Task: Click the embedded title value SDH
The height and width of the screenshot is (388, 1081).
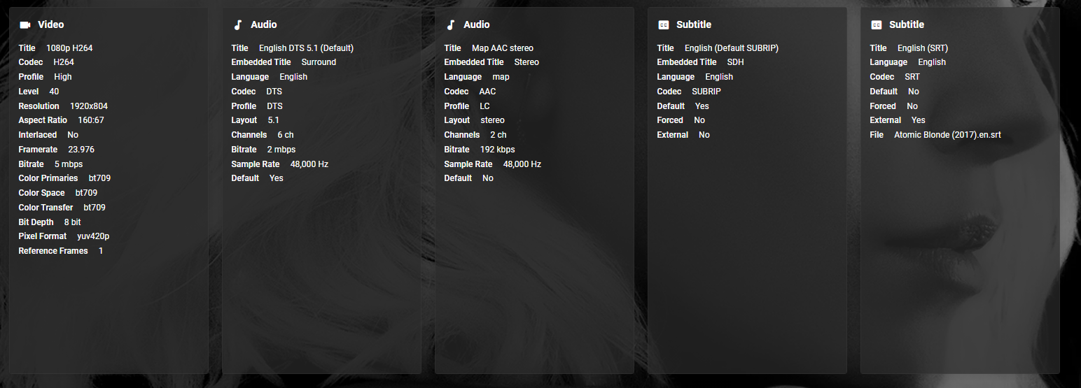Action: pyautogui.click(x=735, y=62)
